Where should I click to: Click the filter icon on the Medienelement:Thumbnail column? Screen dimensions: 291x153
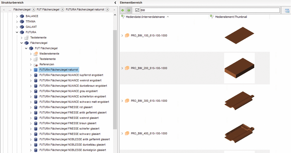coord(212,17)
